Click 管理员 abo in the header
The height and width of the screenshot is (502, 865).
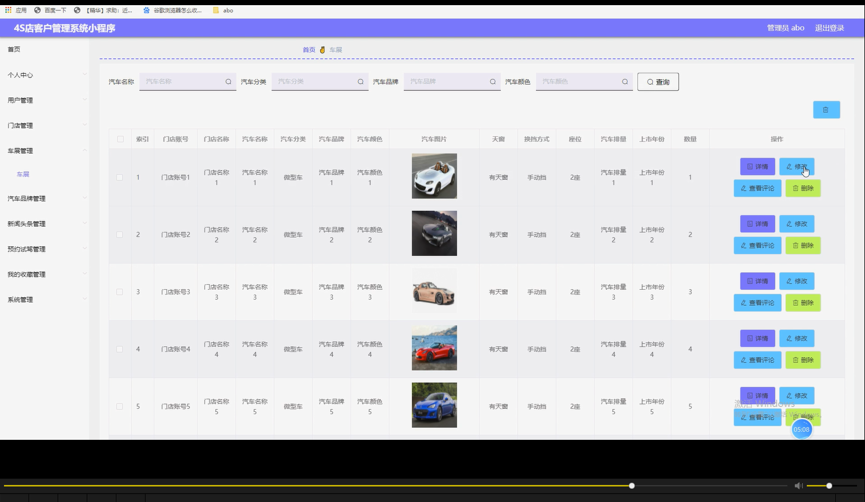point(786,28)
